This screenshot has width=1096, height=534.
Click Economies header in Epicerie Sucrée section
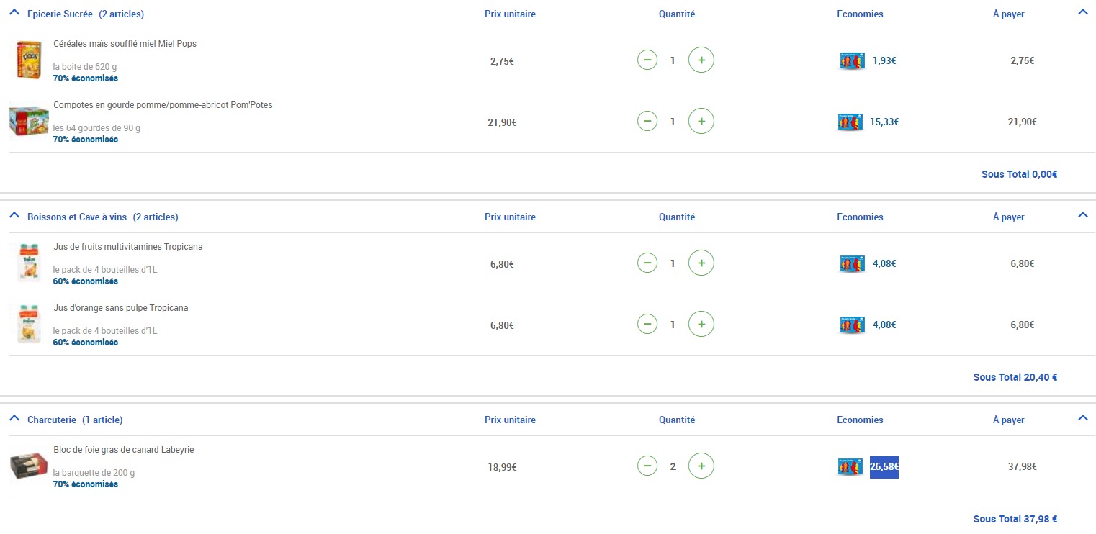(860, 14)
